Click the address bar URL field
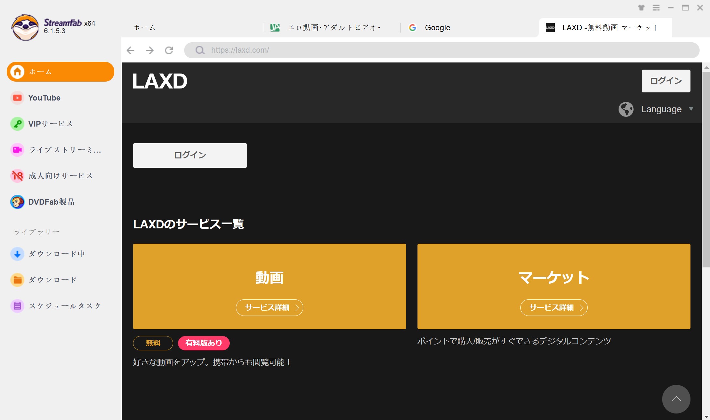This screenshot has width=710, height=420. [442, 50]
